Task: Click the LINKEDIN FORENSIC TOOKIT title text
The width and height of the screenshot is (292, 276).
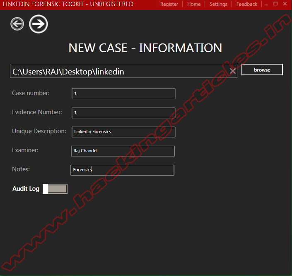Action: pyautogui.click(x=68, y=4)
